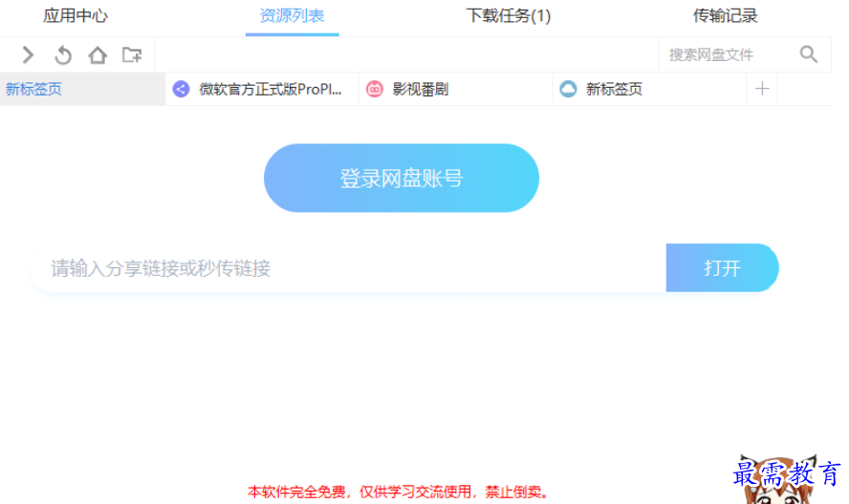Click the share link input field
Image resolution: width=849 pixels, height=504 pixels.
349,267
